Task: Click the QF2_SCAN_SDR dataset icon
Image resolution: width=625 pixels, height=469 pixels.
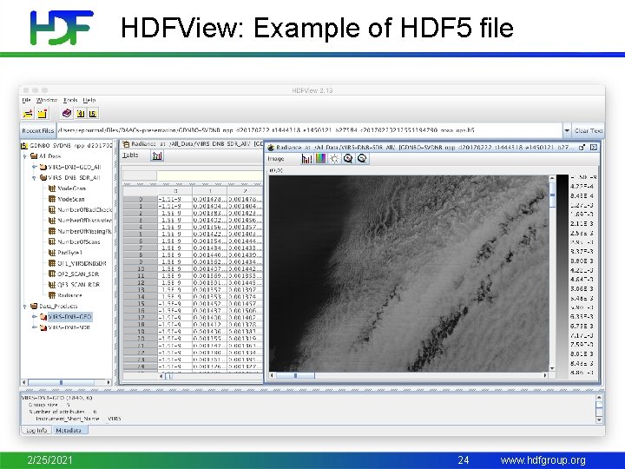Action: 52,274
